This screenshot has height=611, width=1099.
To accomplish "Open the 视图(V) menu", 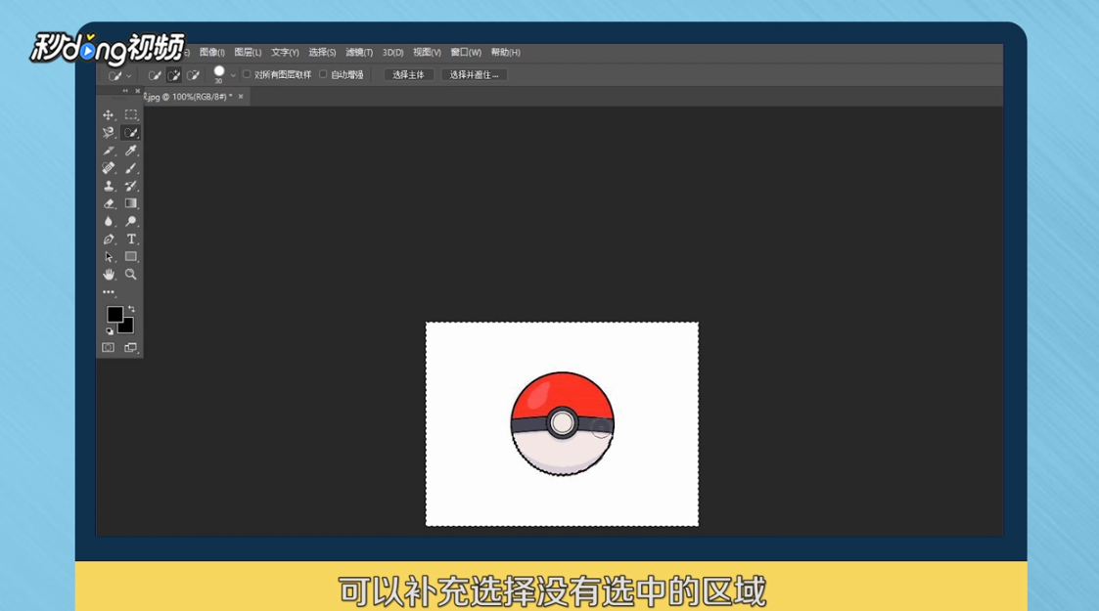I will click(x=427, y=53).
